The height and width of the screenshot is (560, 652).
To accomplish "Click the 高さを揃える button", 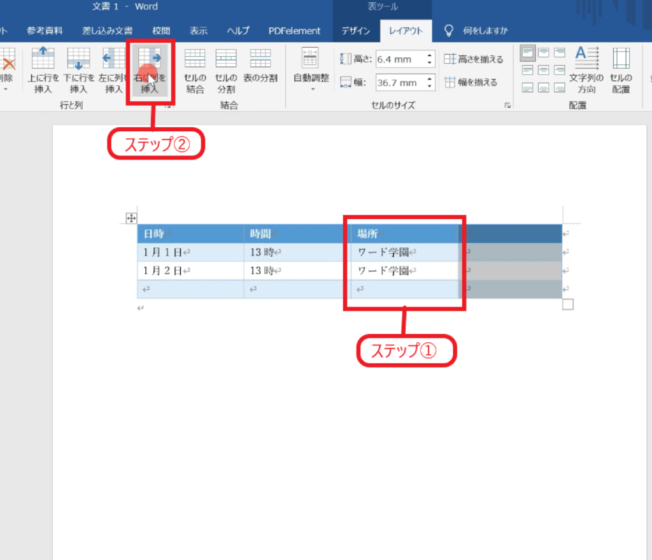I will [474, 59].
